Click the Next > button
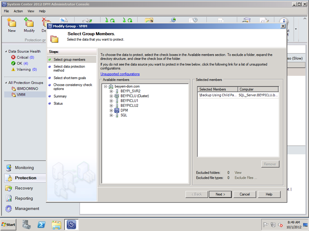The width and height of the screenshot is (309, 231). [x=220, y=194]
